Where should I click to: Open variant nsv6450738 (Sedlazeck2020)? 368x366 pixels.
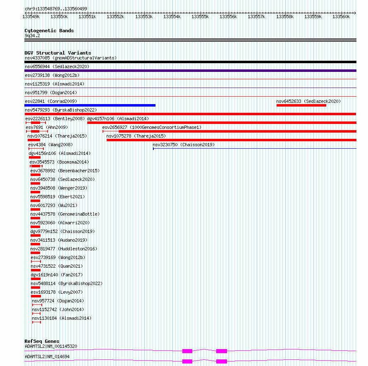point(62,179)
